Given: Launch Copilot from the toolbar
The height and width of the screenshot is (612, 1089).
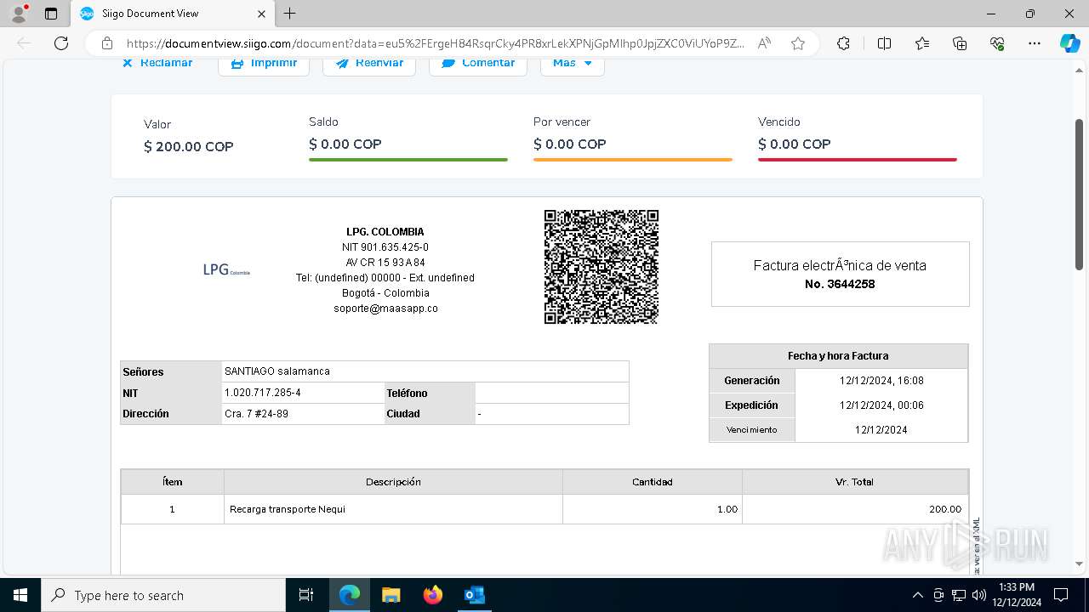Looking at the screenshot, I should [1069, 43].
